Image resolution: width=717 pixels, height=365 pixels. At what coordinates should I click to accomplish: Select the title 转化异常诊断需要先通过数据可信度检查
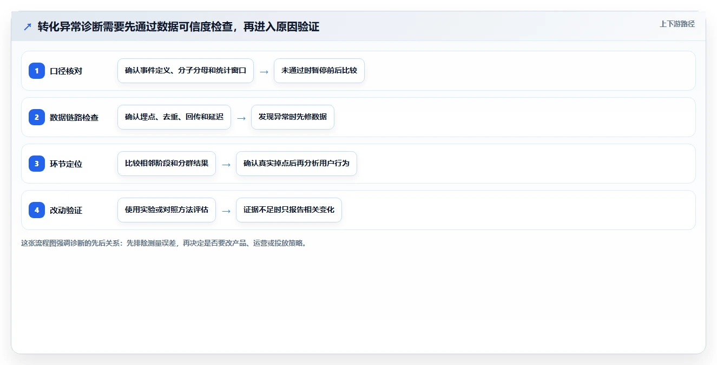[x=179, y=26]
